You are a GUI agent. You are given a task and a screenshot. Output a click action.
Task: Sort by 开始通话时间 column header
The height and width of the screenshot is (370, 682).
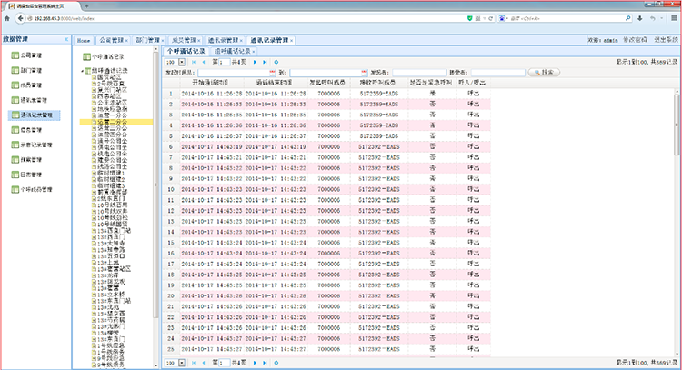[x=211, y=82]
